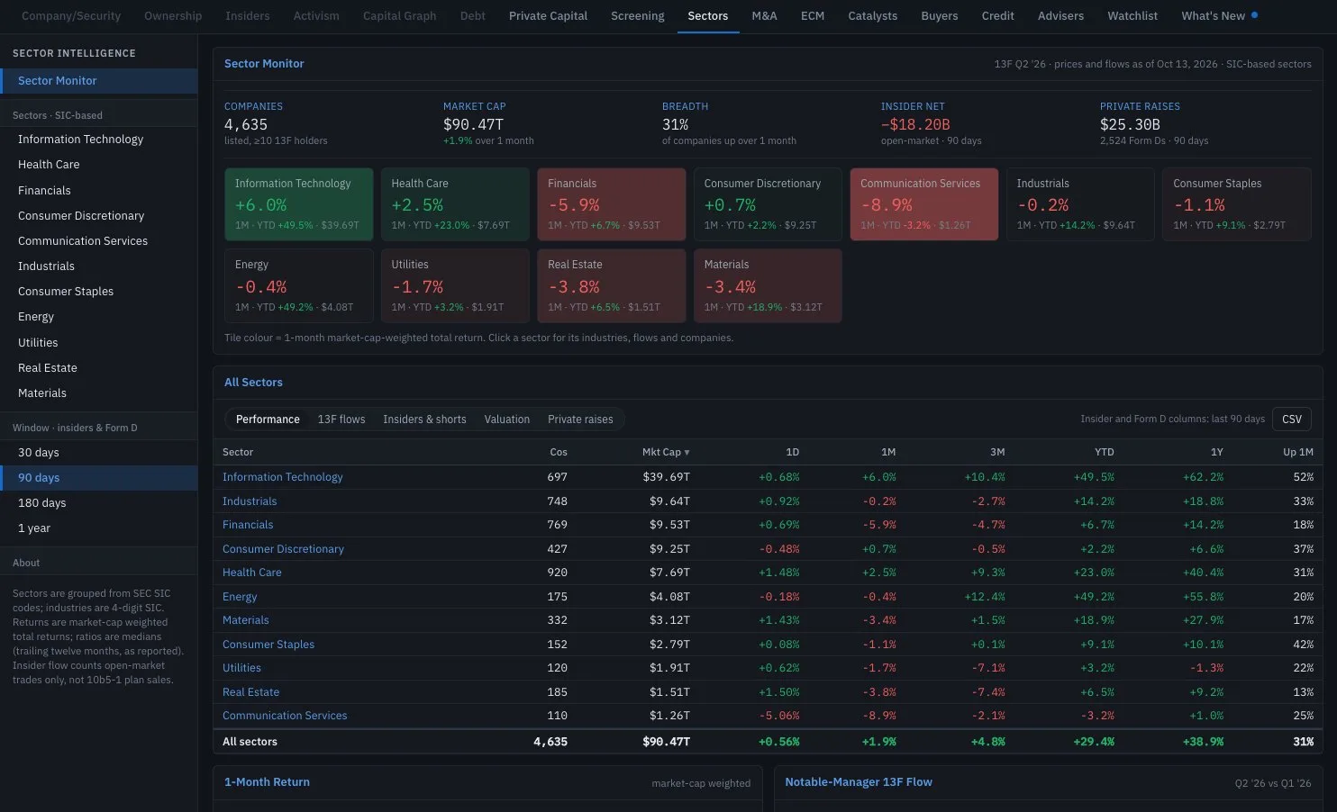Viewport: 1337px width, 812px height.
Task: Open the Information Technology table link
Action: click(283, 477)
